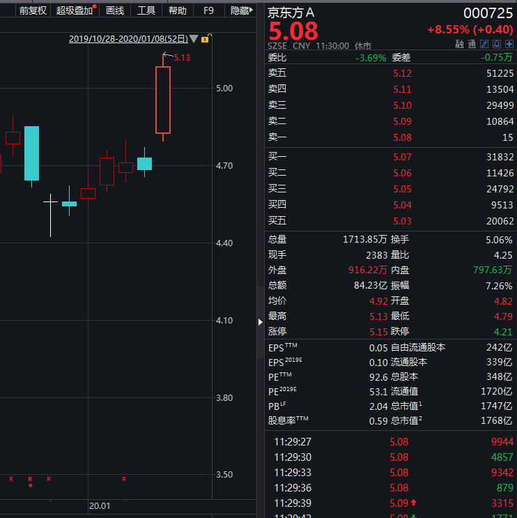The image size is (517, 518).
Task: Click the 20.01 date axis label
Action: (100, 505)
